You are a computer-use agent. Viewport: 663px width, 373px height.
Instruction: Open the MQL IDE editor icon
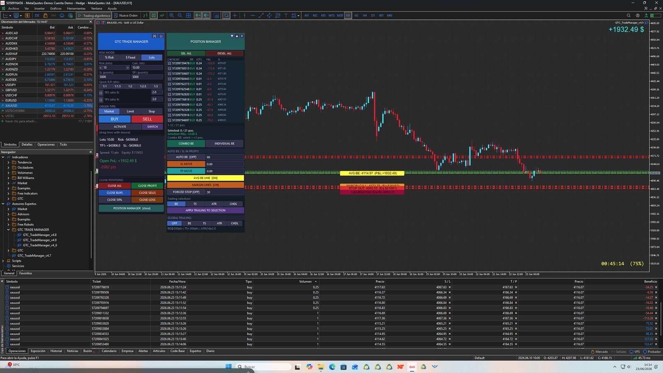pos(37,15)
